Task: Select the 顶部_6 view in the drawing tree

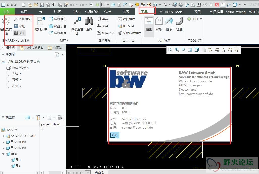Action: pyautogui.click(x=14, y=80)
